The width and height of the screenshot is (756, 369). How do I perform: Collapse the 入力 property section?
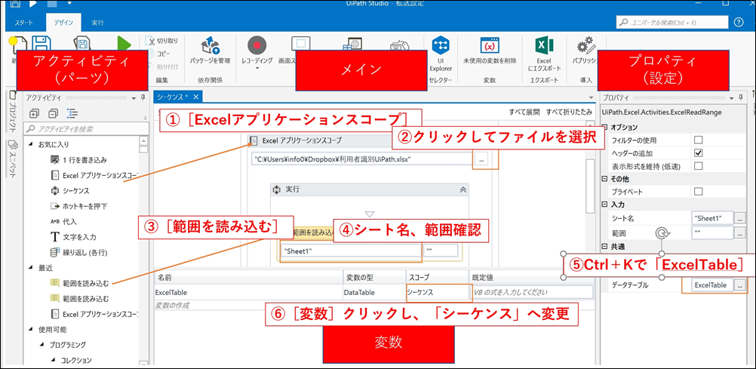(x=605, y=204)
